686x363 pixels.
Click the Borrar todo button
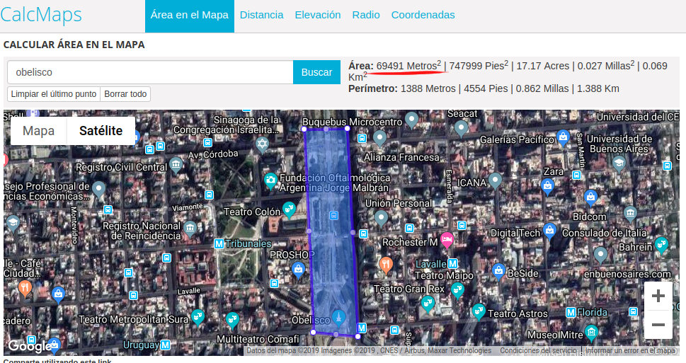[x=125, y=94]
